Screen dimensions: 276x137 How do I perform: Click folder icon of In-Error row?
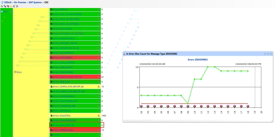[x=51, y=135]
